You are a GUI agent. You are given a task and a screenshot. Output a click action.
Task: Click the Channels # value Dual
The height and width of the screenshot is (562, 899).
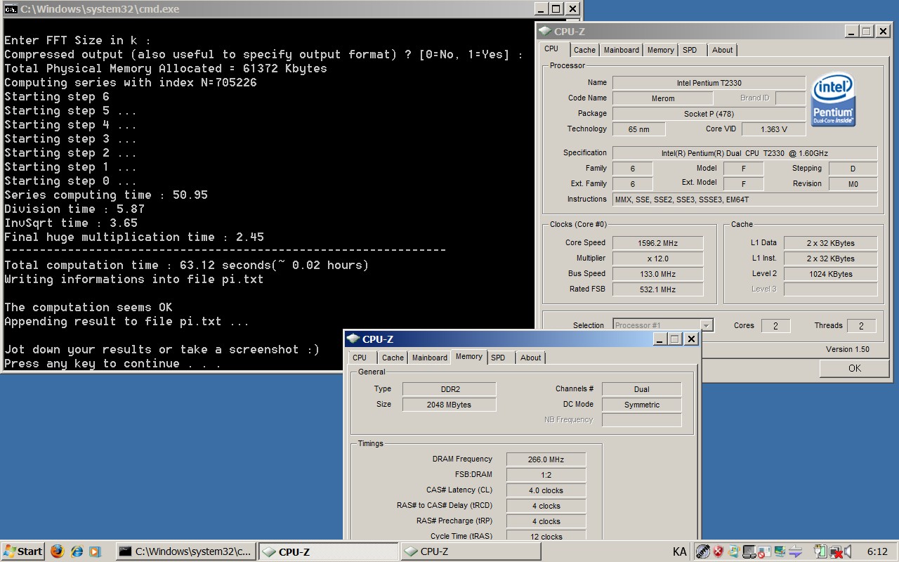point(641,389)
